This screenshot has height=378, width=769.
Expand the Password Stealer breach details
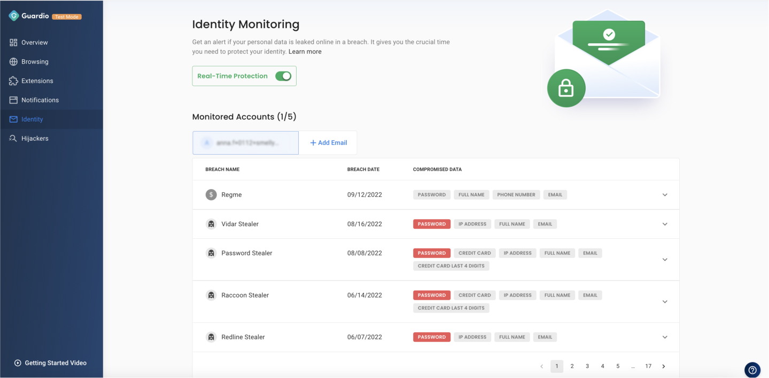point(665,260)
